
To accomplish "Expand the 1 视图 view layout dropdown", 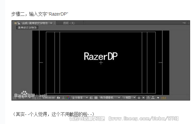I will [x=129, y=98].
